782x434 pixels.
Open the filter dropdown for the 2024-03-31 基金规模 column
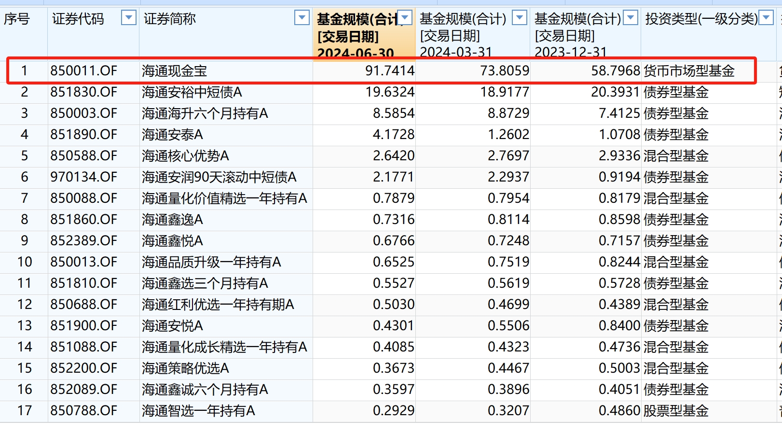[520, 18]
